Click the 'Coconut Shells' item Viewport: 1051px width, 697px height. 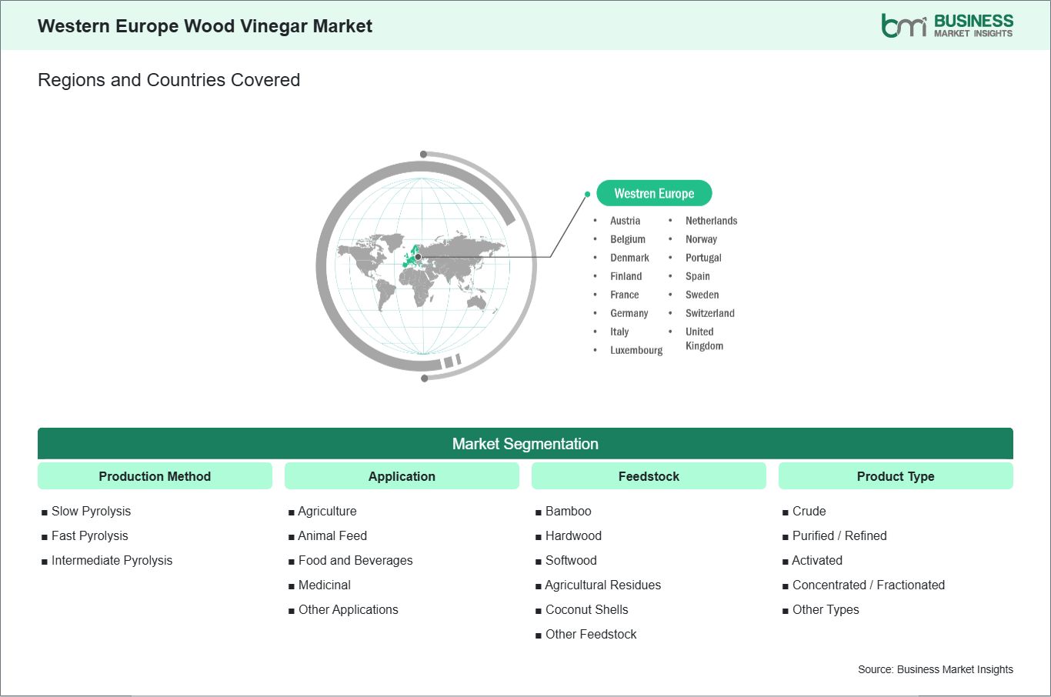pos(586,609)
